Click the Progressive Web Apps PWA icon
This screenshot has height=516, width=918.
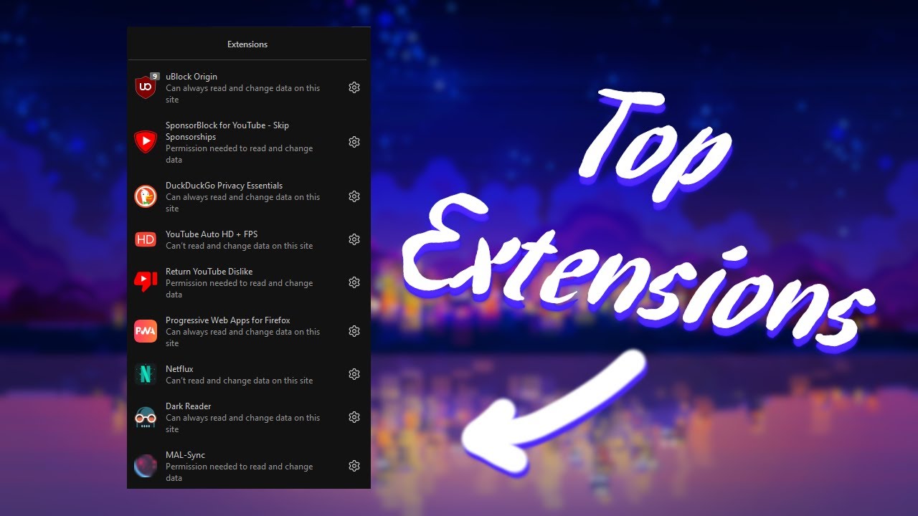coord(146,331)
